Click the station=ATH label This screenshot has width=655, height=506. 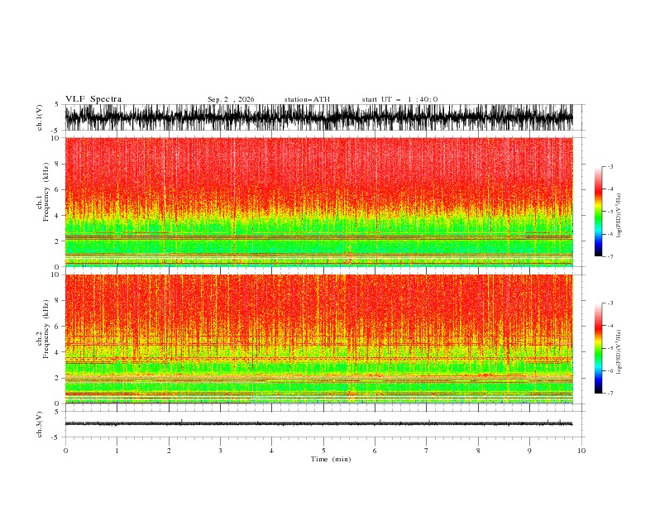tap(307, 99)
